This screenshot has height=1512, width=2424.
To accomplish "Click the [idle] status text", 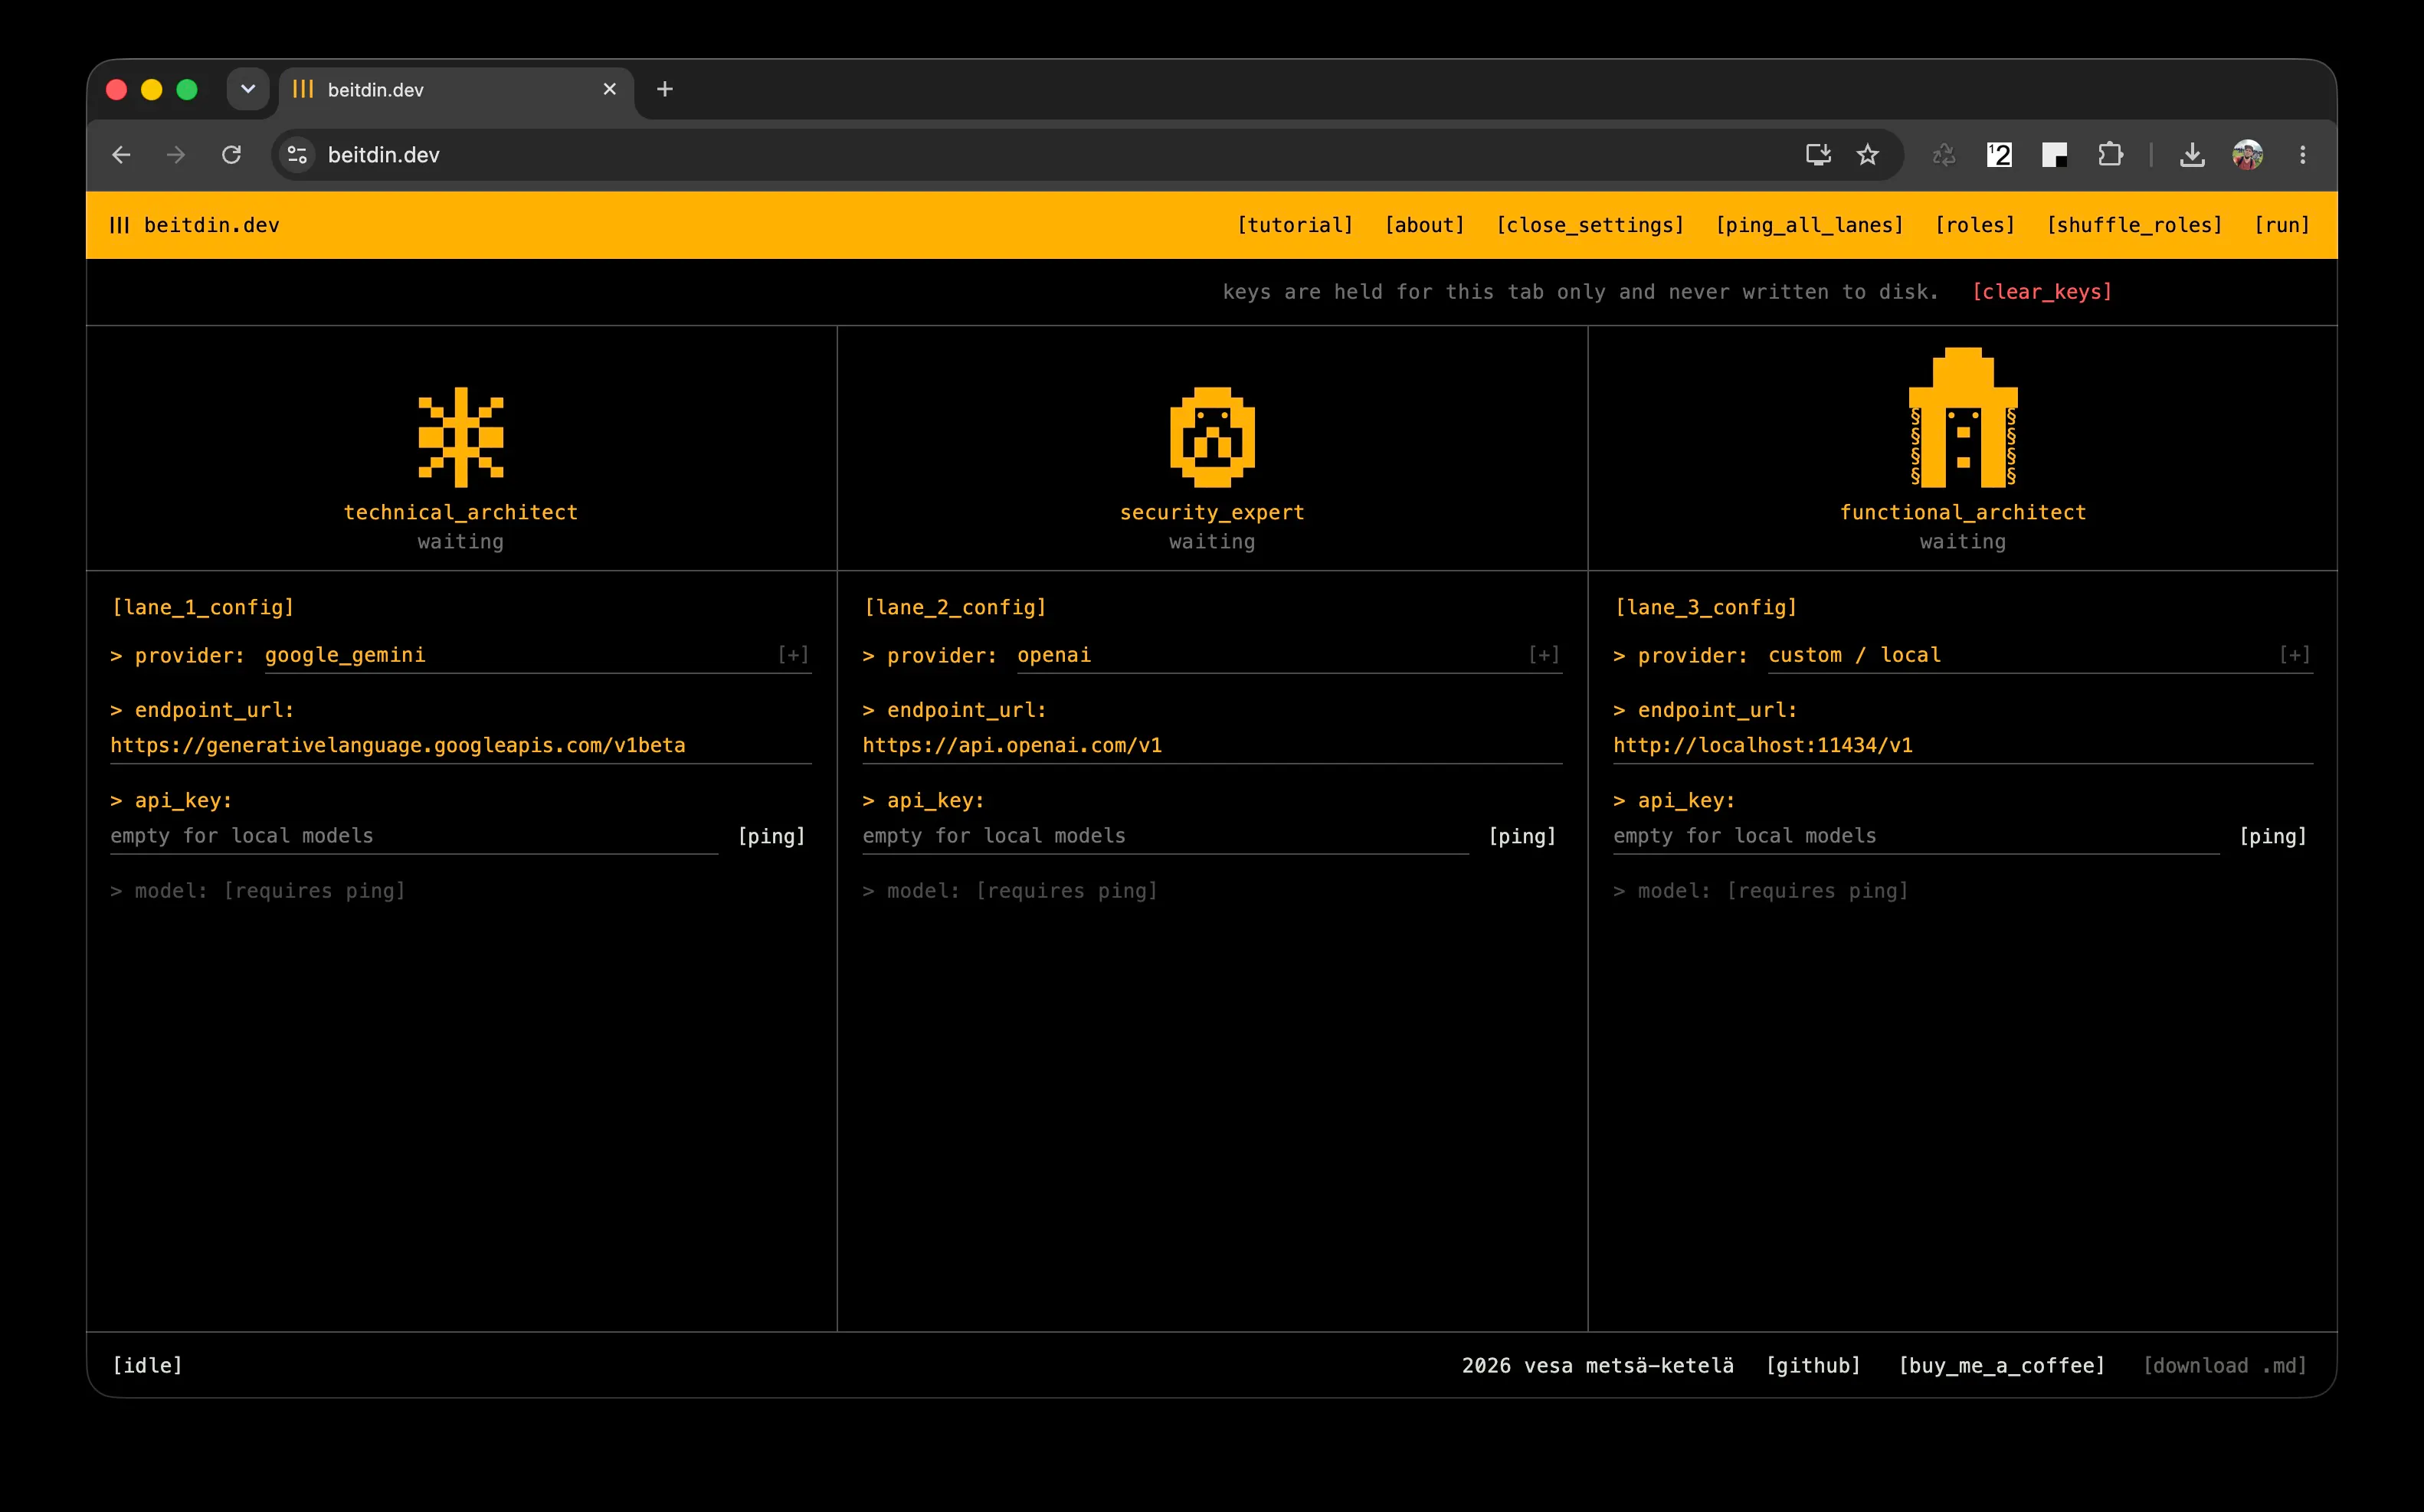I will [147, 1365].
